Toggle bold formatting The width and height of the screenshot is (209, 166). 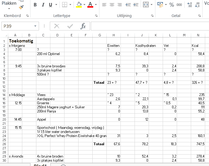(35, 5)
